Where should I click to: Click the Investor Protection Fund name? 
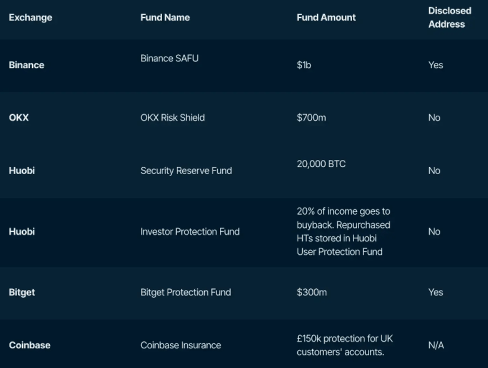click(190, 232)
